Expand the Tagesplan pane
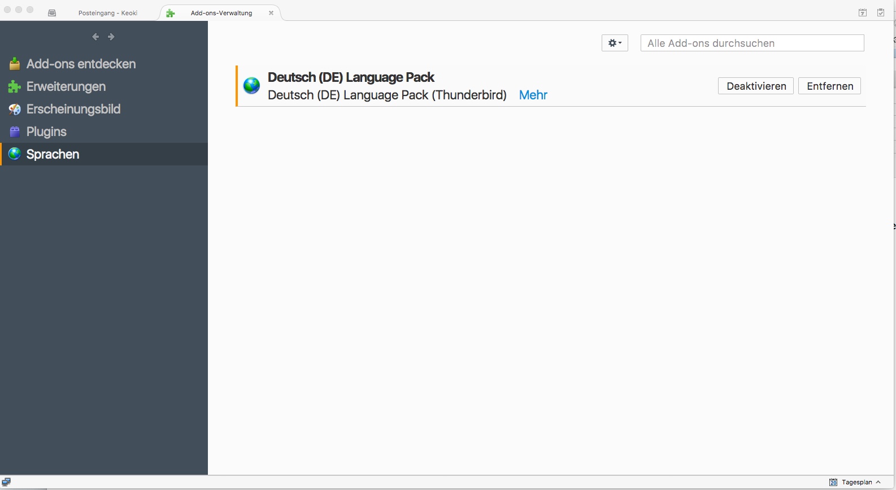896x490 pixels. point(855,482)
